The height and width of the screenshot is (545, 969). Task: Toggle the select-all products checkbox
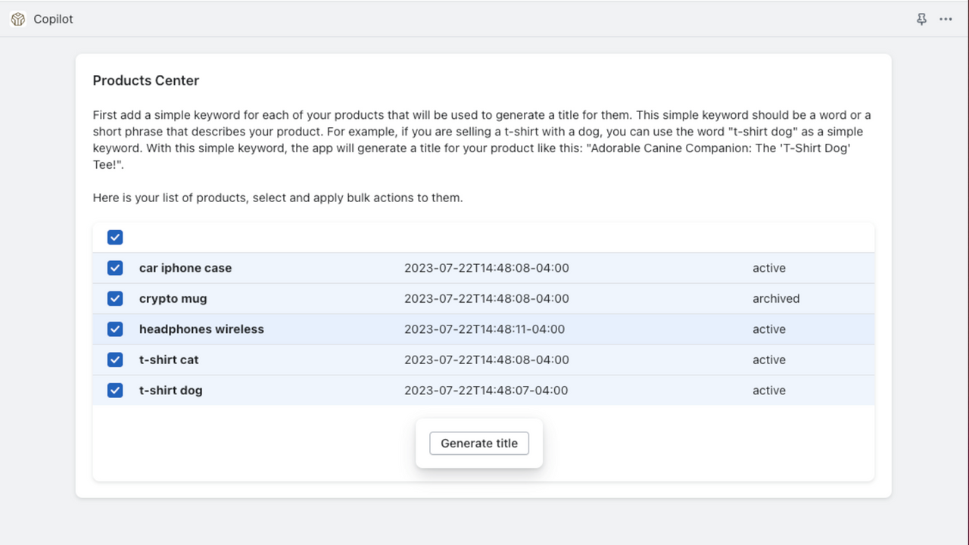115,238
